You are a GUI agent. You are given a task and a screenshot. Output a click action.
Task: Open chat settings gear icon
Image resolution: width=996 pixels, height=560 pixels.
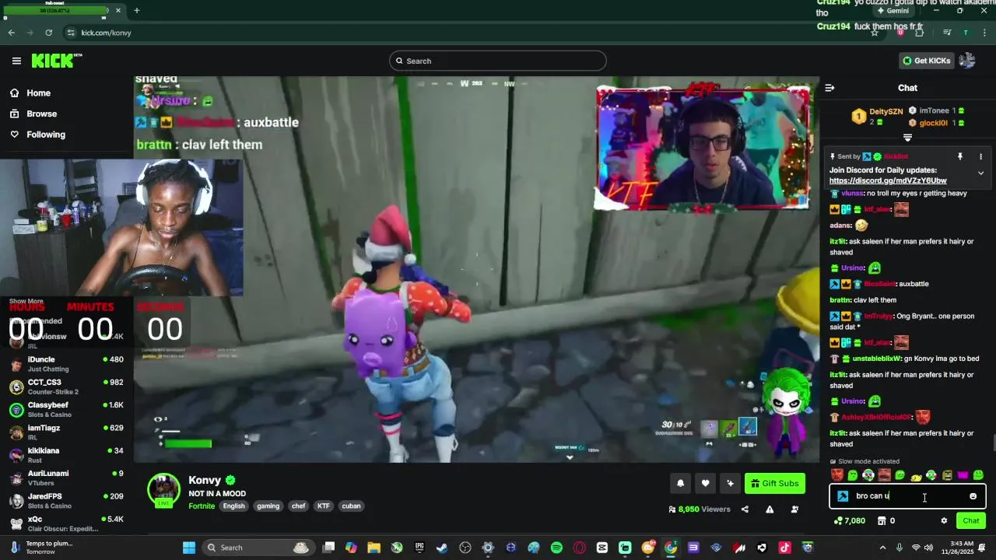click(944, 521)
